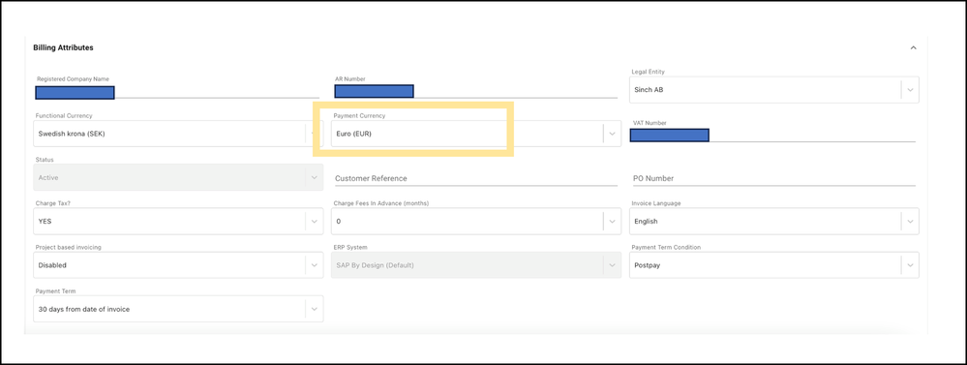Click the Billing Attributes heading
Image resolution: width=967 pixels, height=365 pixels.
(64, 47)
